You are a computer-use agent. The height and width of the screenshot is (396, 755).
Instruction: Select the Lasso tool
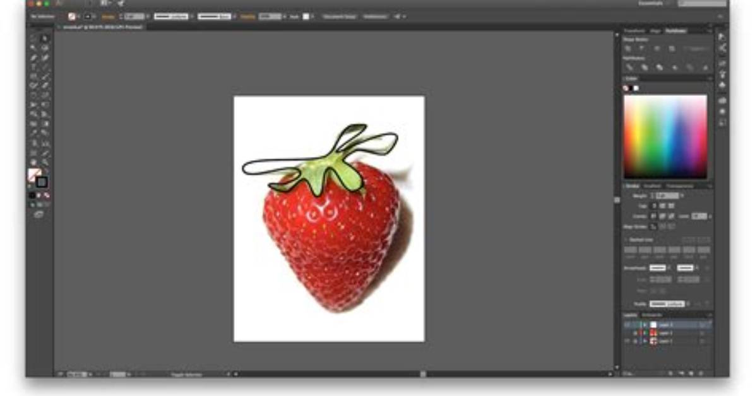(x=45, y=48)
